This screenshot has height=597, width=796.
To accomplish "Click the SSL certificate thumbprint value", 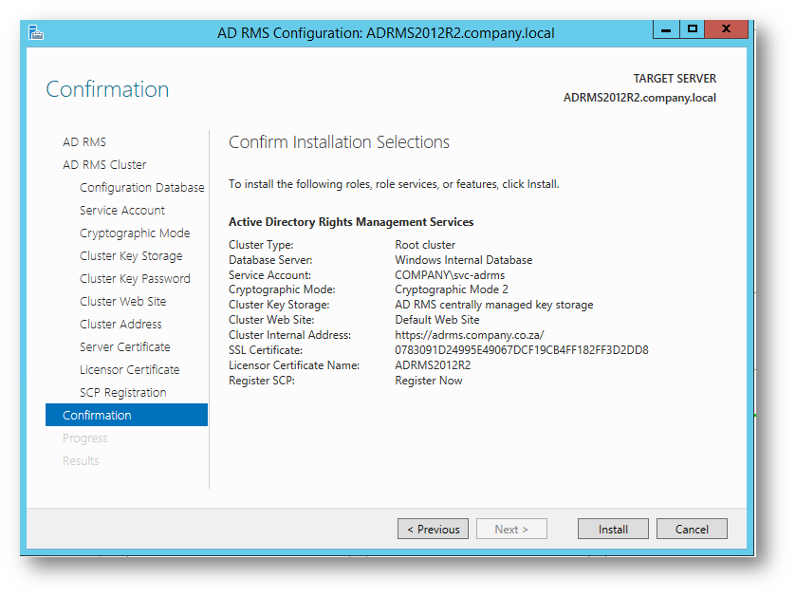I will [x=522, y=350].
